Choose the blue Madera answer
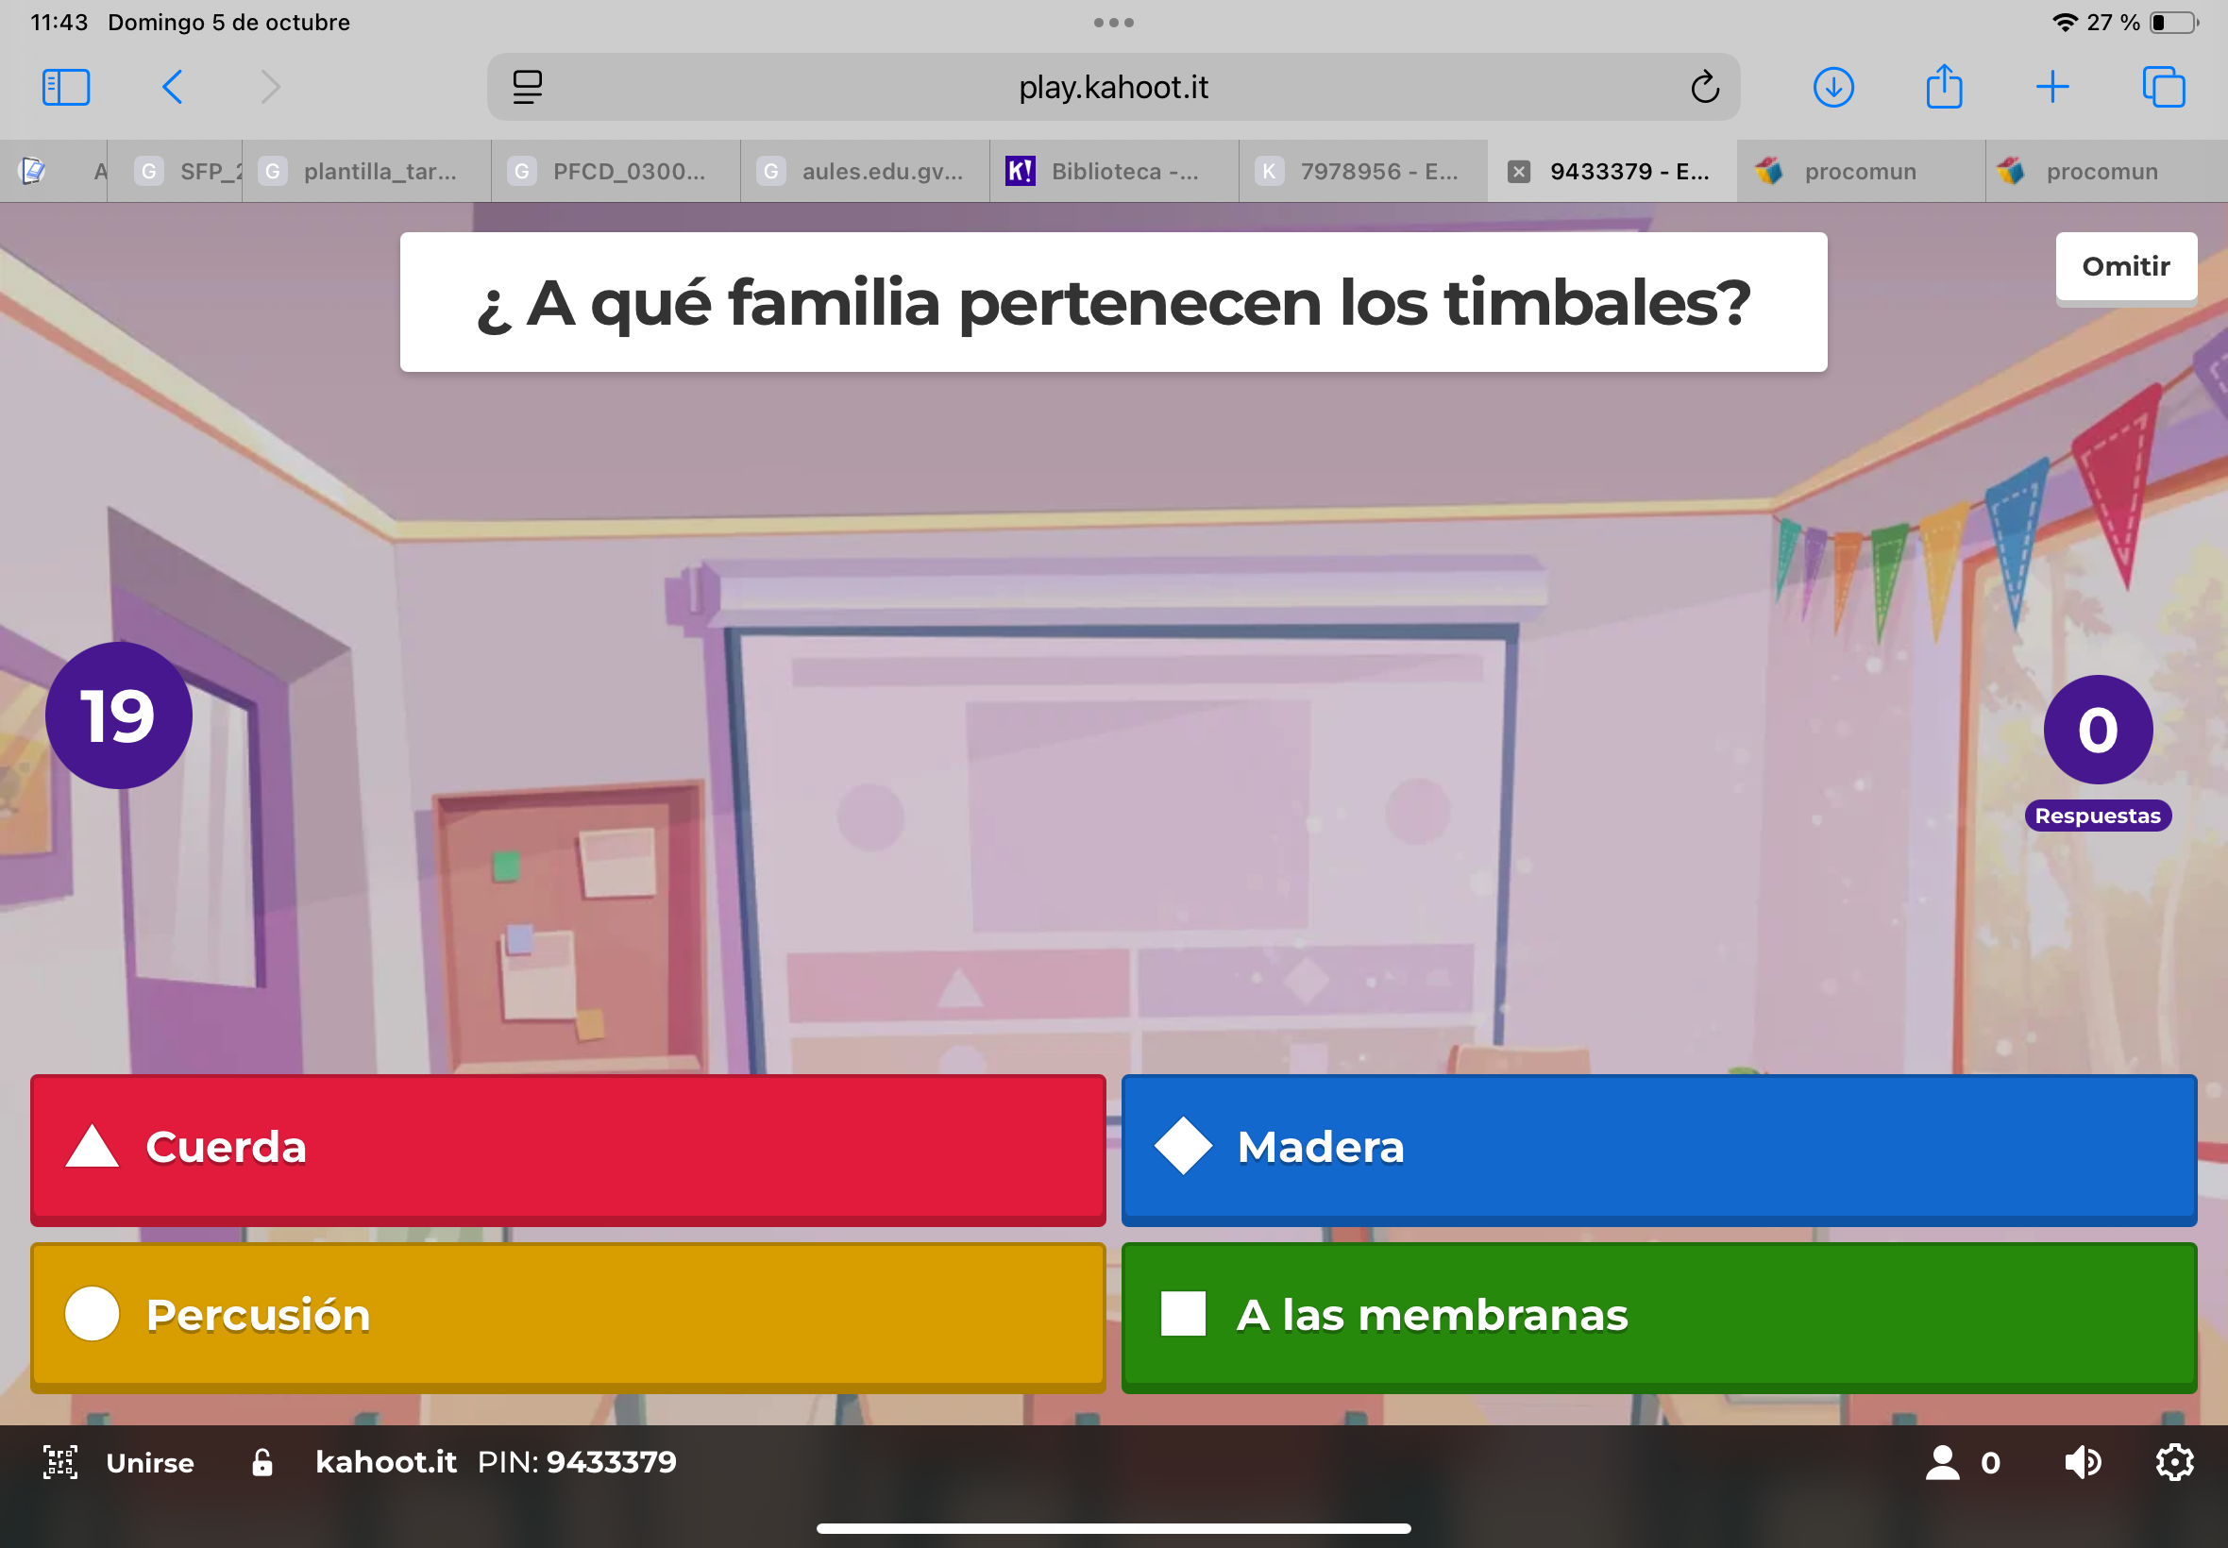The image size is (2228, 1548). [x=1658, y=1148]
